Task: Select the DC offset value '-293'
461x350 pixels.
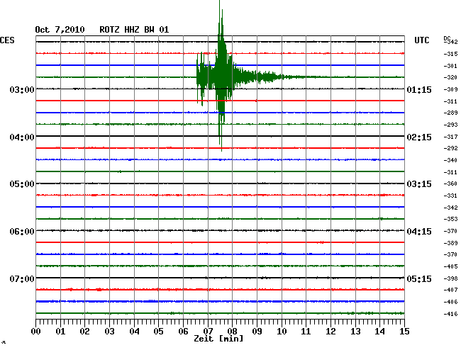Action: click(x=450, y=125)
